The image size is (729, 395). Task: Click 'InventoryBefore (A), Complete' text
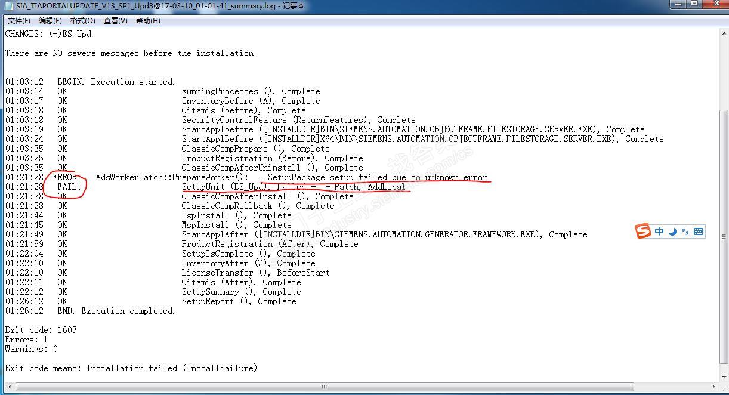point(251,101)
